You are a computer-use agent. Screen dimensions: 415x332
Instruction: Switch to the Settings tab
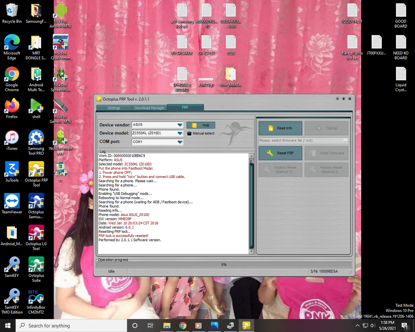click(x=114, y=108)
